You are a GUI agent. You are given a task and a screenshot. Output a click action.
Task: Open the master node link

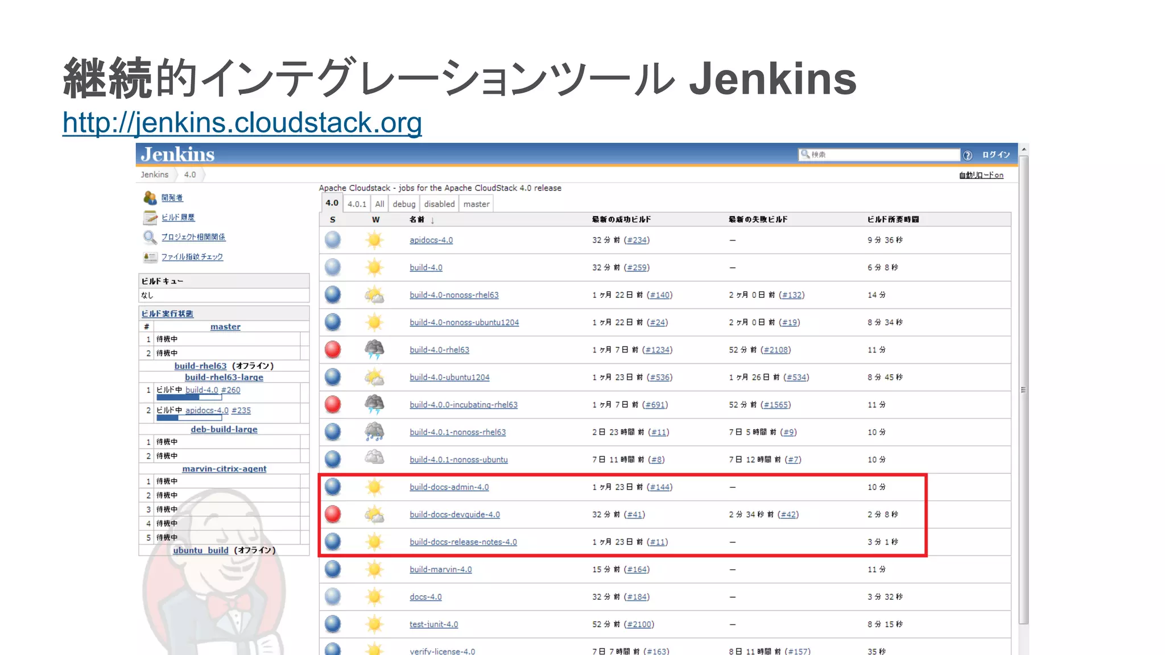[x=225, y=327]
